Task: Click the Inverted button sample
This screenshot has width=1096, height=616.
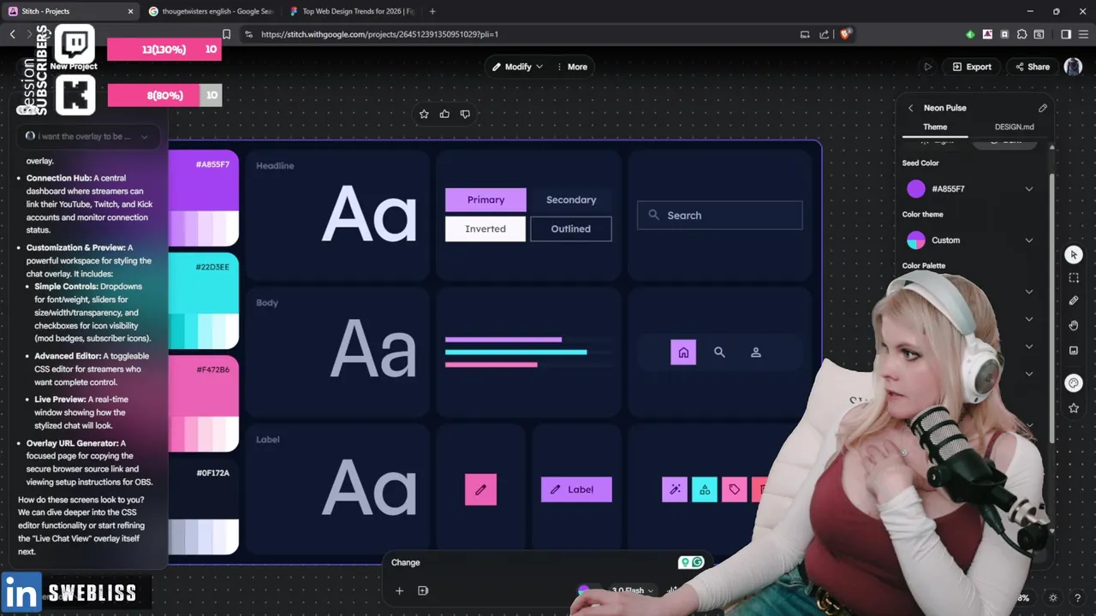Action: pyautogui.click(x=485, y=228)
